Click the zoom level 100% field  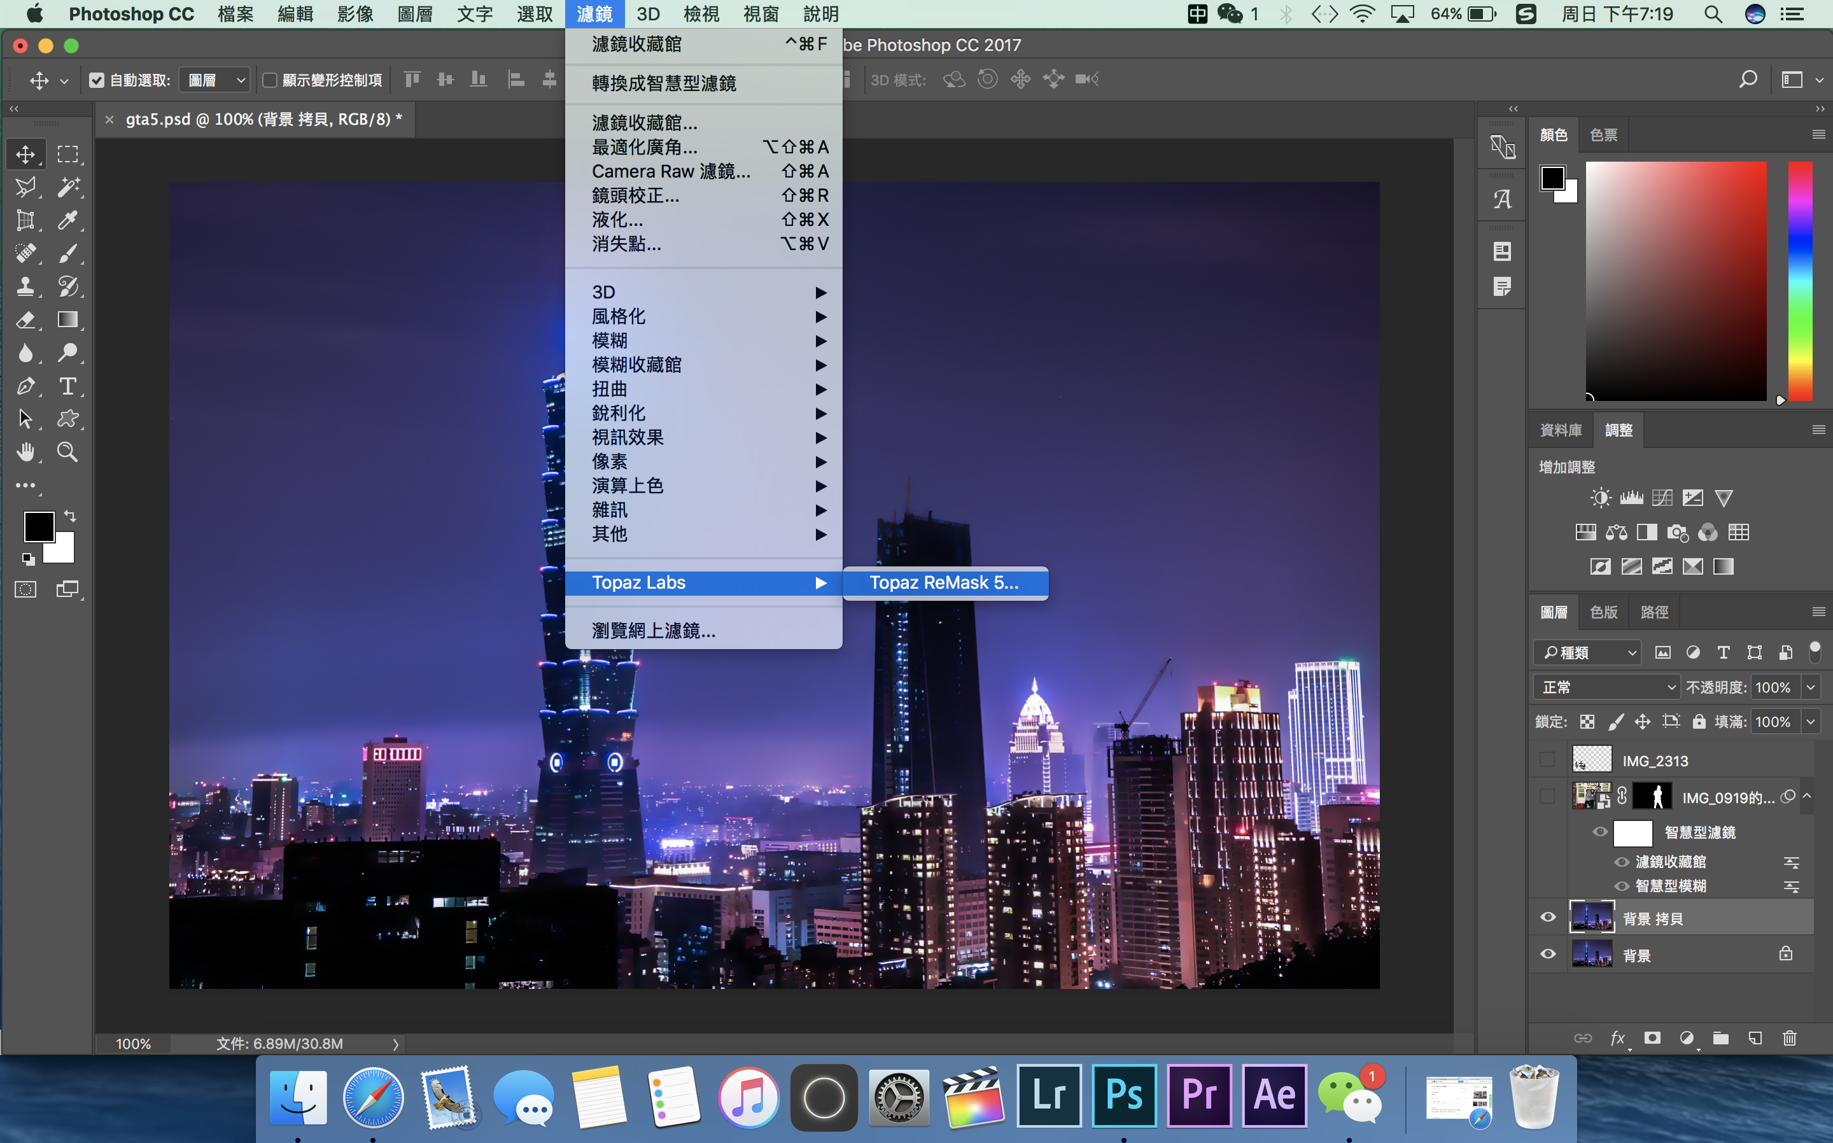click(133, 1044)
